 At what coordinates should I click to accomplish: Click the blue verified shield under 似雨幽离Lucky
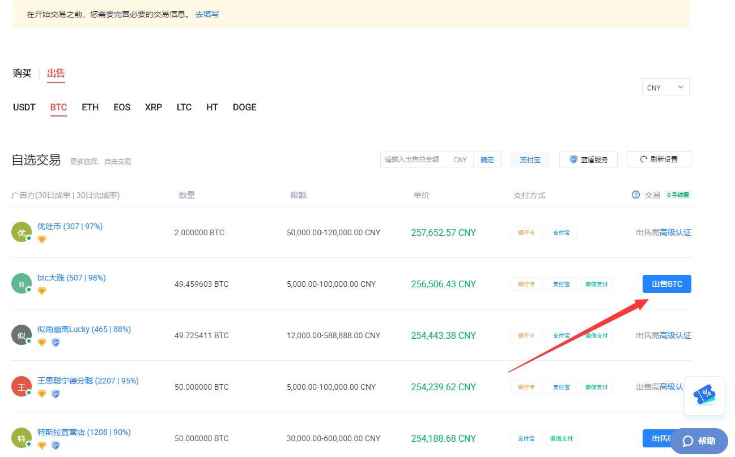55,342
